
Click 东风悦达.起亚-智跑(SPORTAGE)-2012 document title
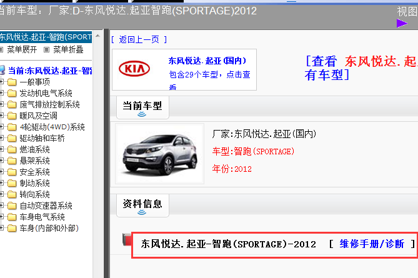(x=229, y=244)
